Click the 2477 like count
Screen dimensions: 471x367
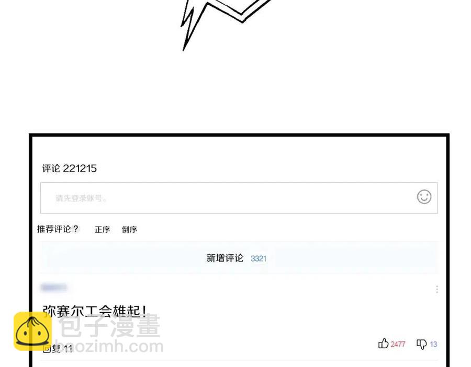398,344
